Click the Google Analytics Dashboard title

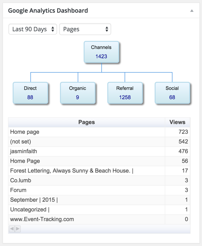point(48,11)
